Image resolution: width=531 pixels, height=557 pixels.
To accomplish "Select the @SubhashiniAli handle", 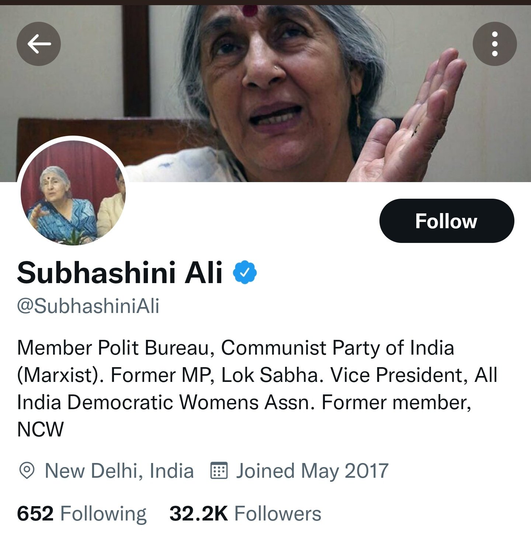I will 88,306.
